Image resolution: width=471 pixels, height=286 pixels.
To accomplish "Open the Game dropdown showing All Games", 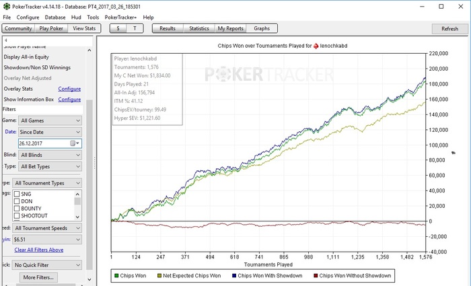I will coord(50,120).
